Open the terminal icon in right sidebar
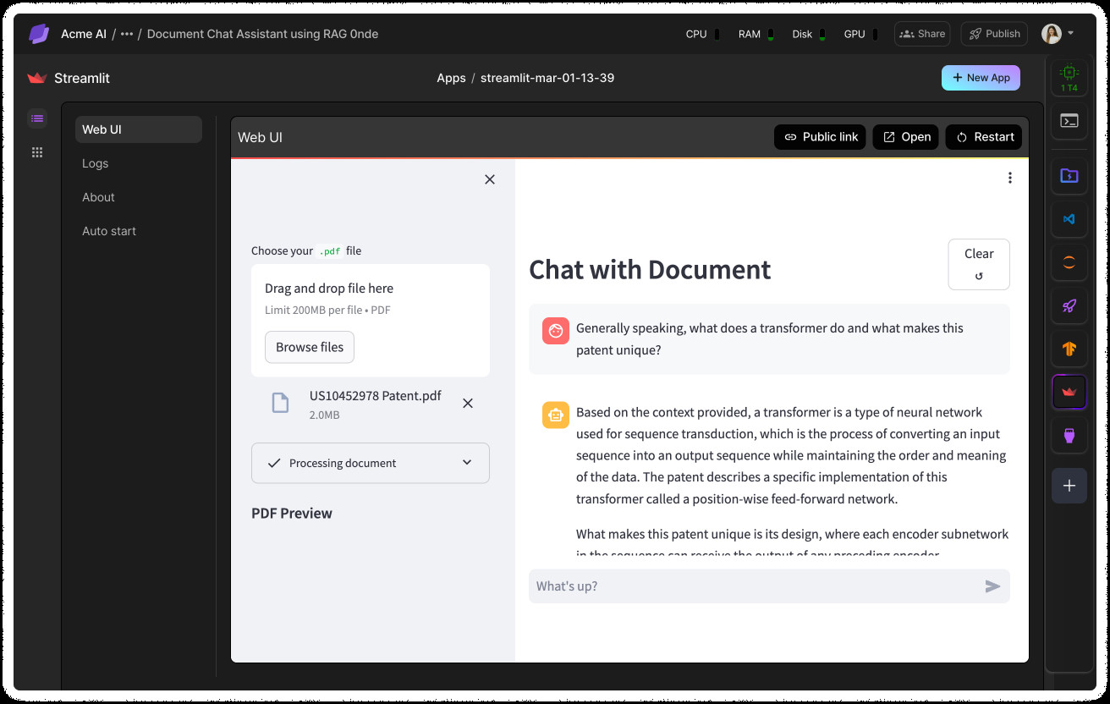The image size is (1110, 704). (1069, 121)
